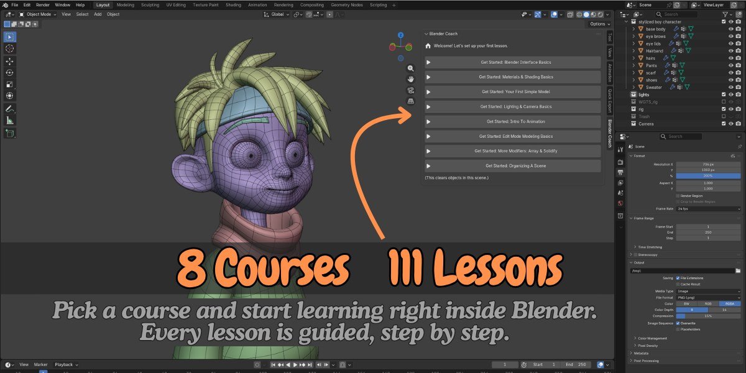Uncheck the lights collection checkbox
This screenshot has height=373, width=746.
point(723,94)
